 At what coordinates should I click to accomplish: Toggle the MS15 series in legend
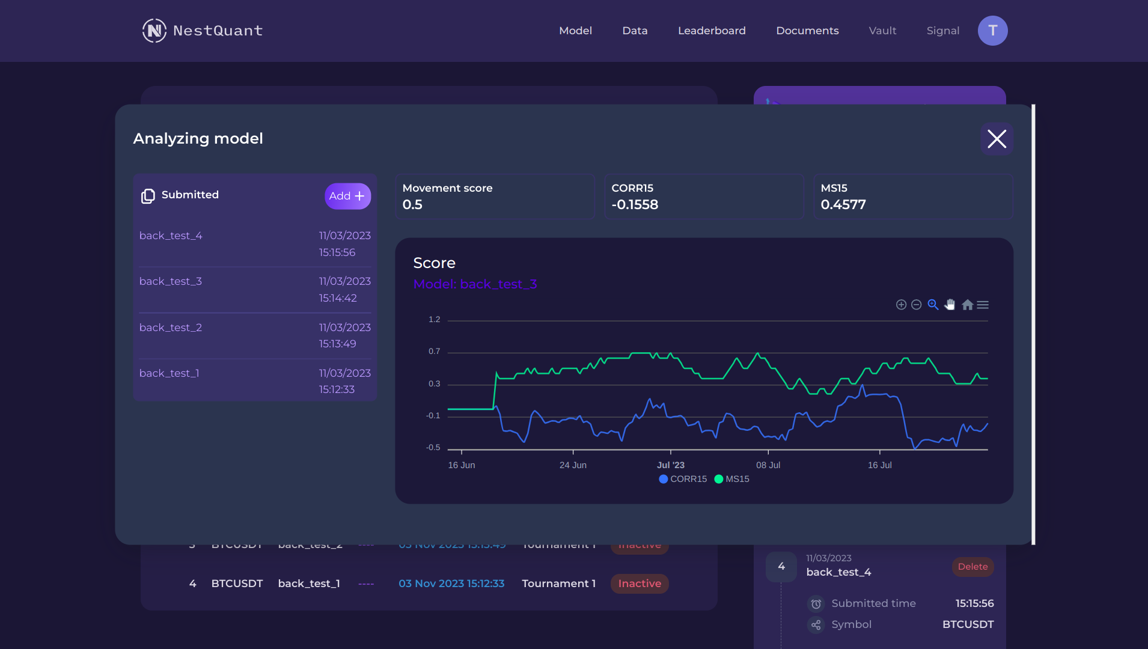(731, 479)
